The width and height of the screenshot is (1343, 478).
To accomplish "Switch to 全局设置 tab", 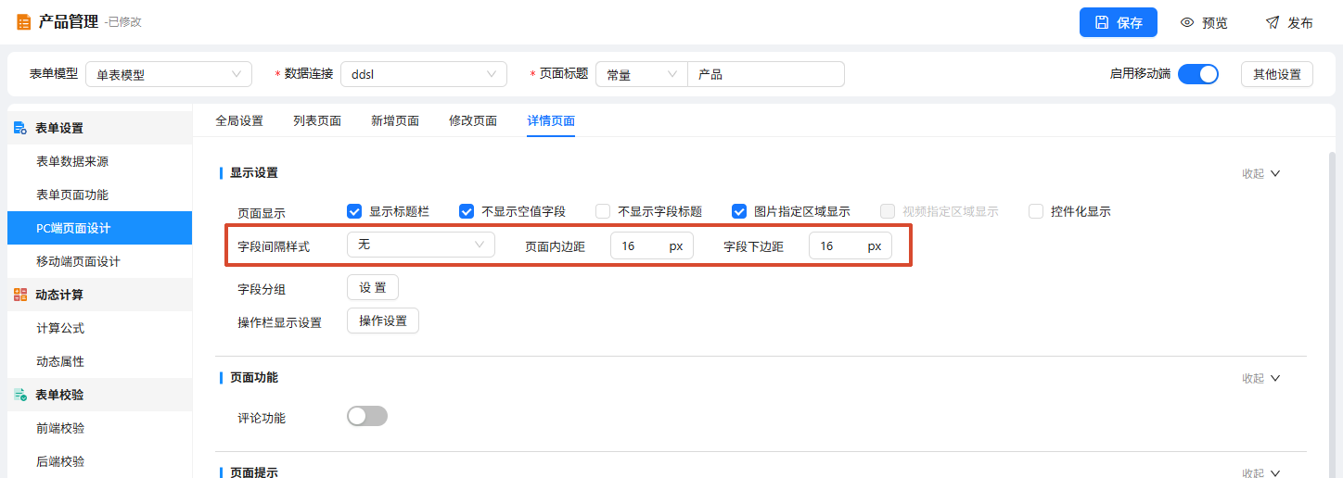I will click(x=239, y=120).
